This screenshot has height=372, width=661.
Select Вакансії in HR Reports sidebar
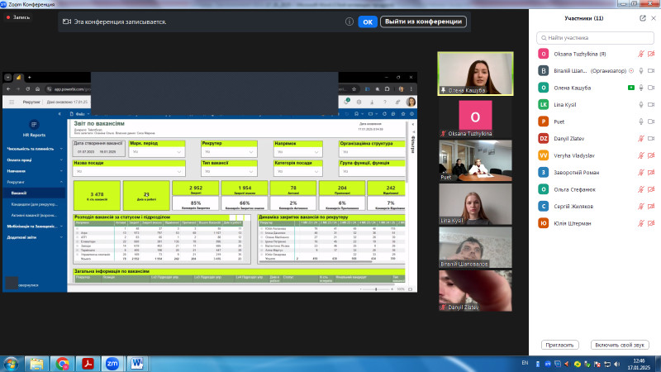(18, 193)
